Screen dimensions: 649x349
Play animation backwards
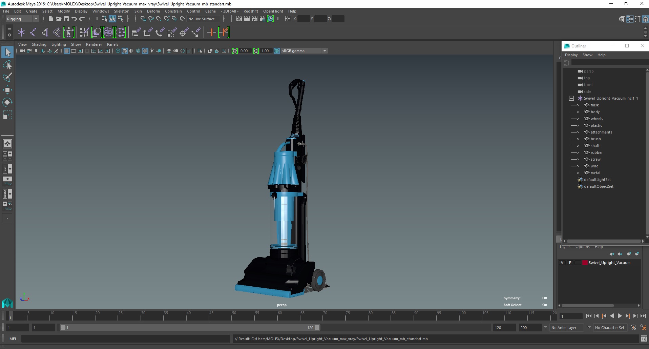[612, 316]
